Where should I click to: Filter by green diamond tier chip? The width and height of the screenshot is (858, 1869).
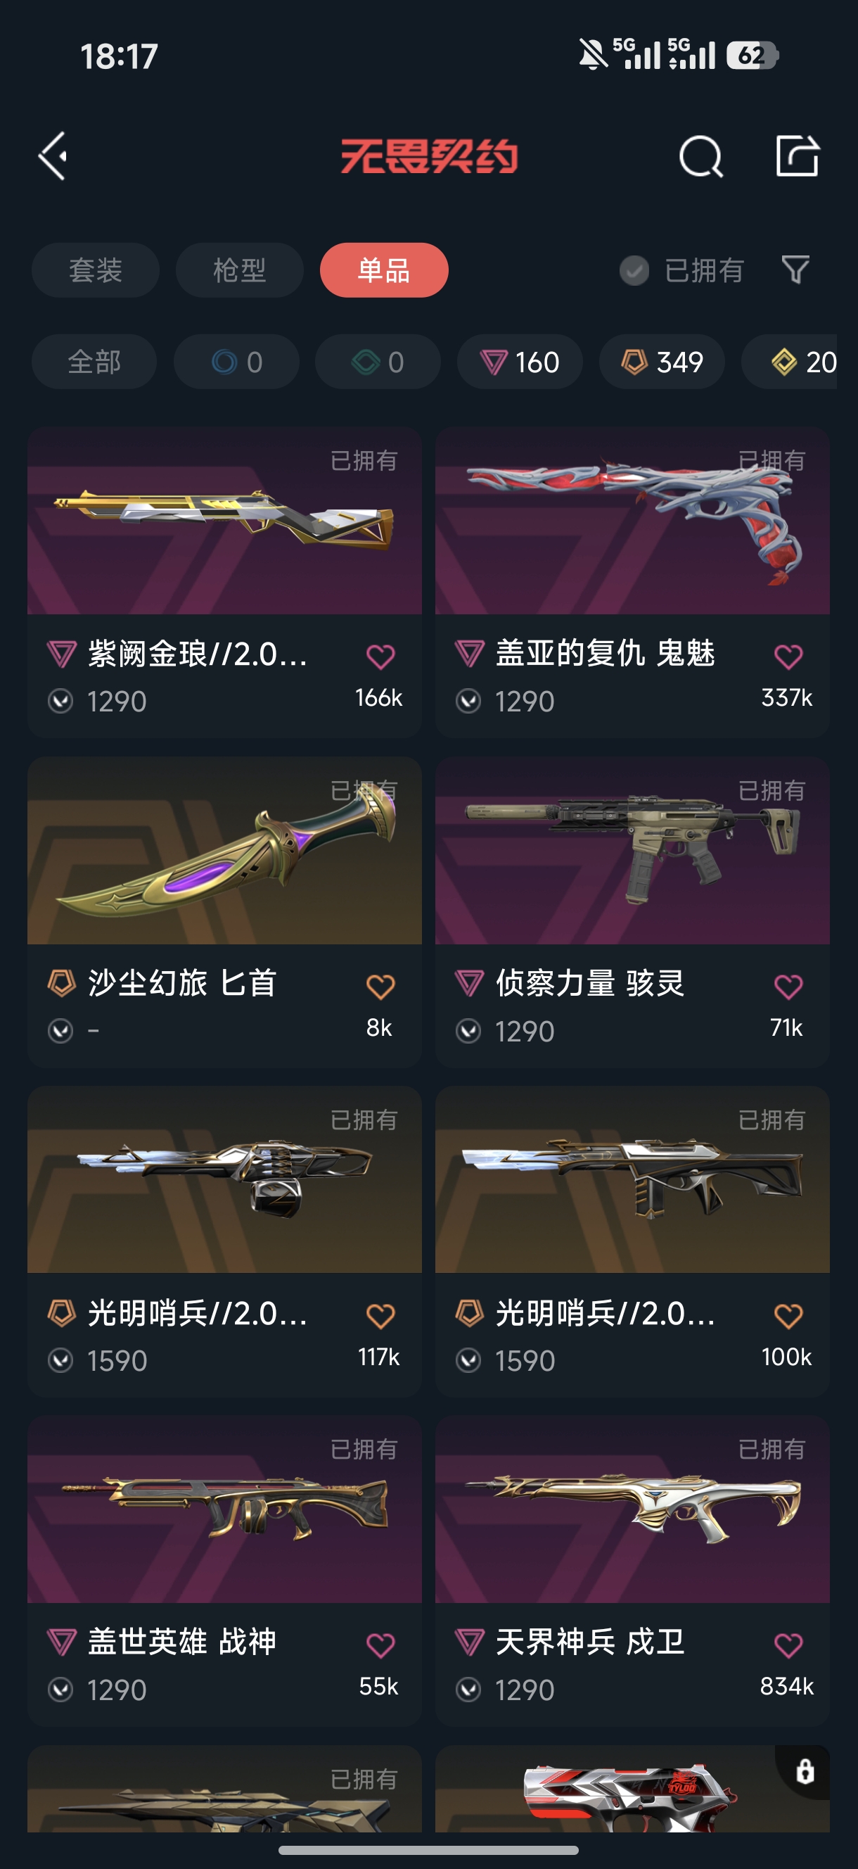pos(378,361)
